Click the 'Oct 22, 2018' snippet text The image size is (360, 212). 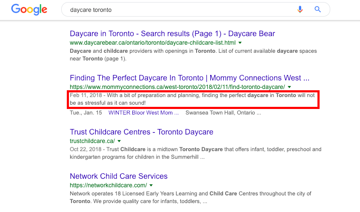point(86,149)
